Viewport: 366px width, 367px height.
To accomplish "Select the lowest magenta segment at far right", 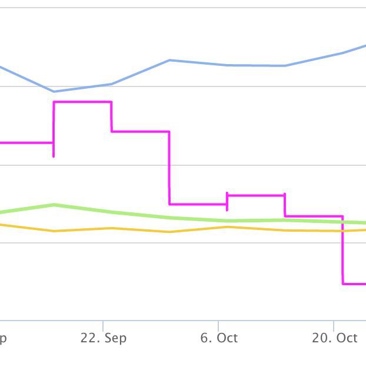I will click(354, 283).
